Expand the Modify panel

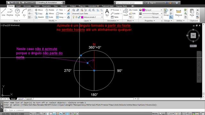pyautogui.click(x=53, y=21)
